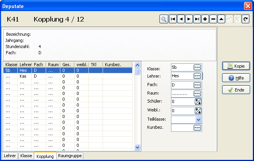
Task: Switch to the Lehrer tab
Action: 10,156
